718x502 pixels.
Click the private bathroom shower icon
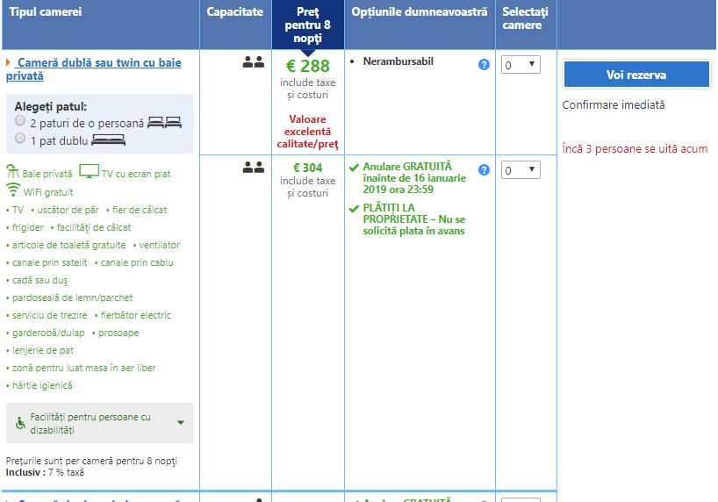tap(12, 172)
